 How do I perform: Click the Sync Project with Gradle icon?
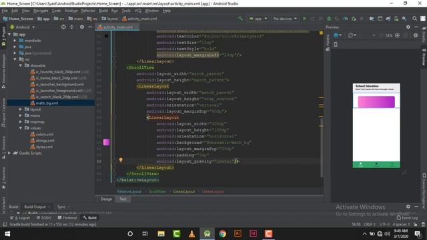pyautogui.click(x=388, y=19)
